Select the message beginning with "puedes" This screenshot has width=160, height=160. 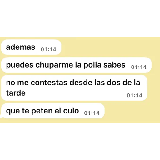[x=76, y=65]
